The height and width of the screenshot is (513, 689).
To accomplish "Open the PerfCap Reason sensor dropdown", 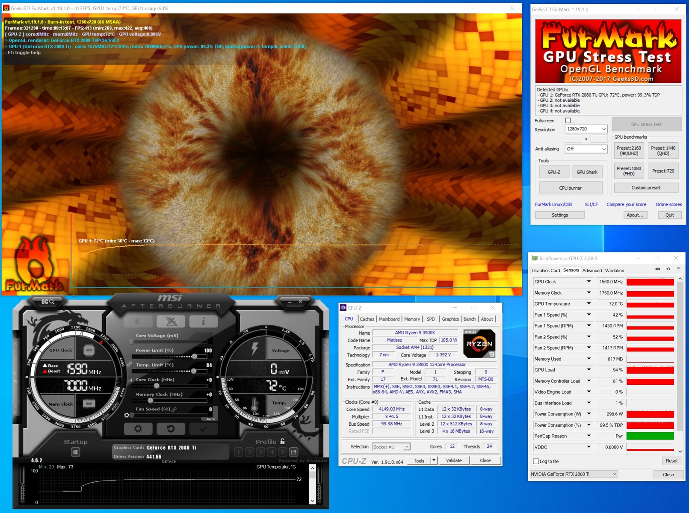I will coord(588,436).
